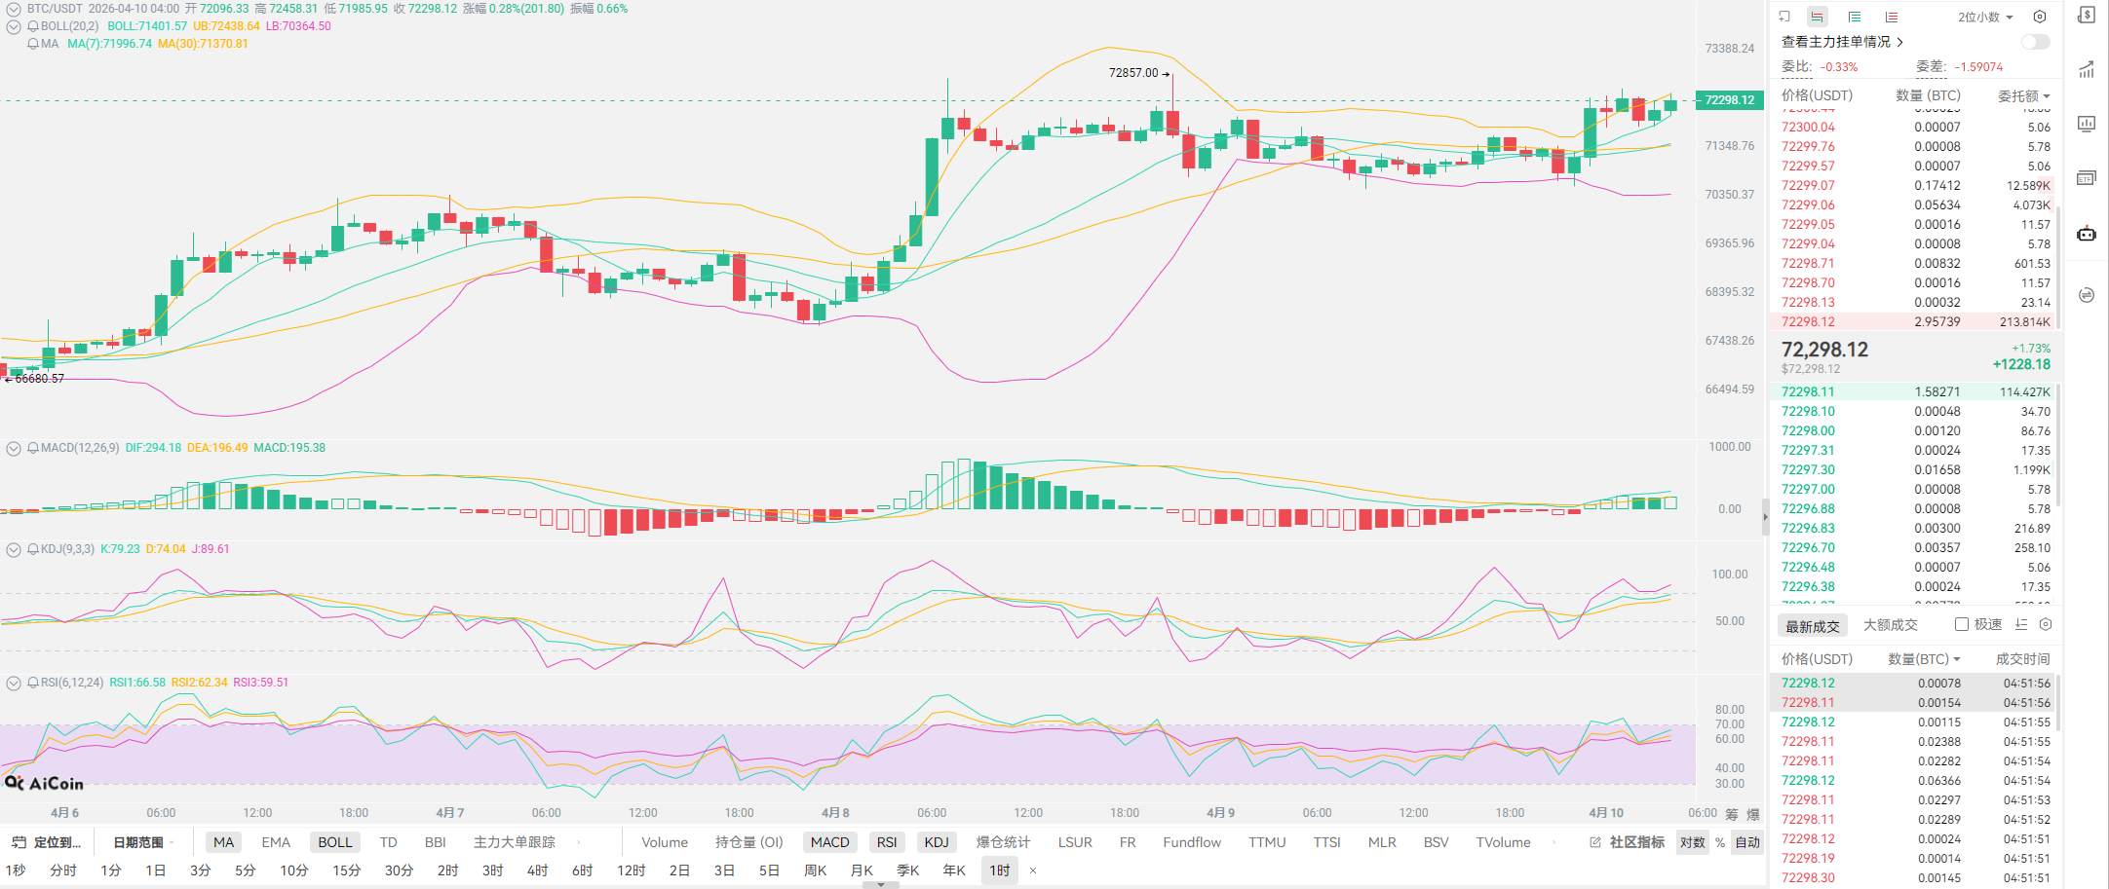Check the 极速 checkbox

tap(1962, 624)
